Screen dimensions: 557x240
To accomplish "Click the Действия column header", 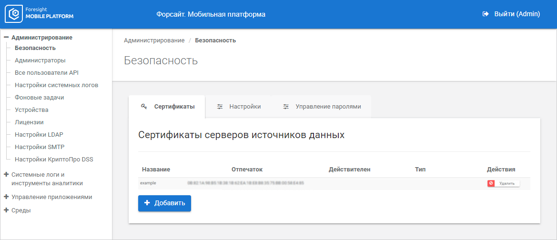I will (501, 170).
